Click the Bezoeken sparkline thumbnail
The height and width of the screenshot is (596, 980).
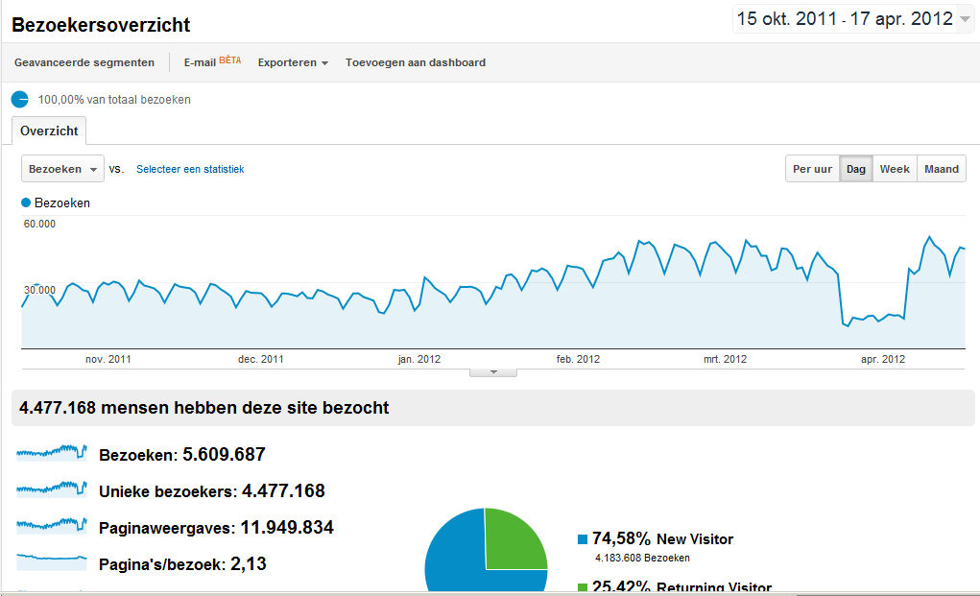tap(51, 452)
